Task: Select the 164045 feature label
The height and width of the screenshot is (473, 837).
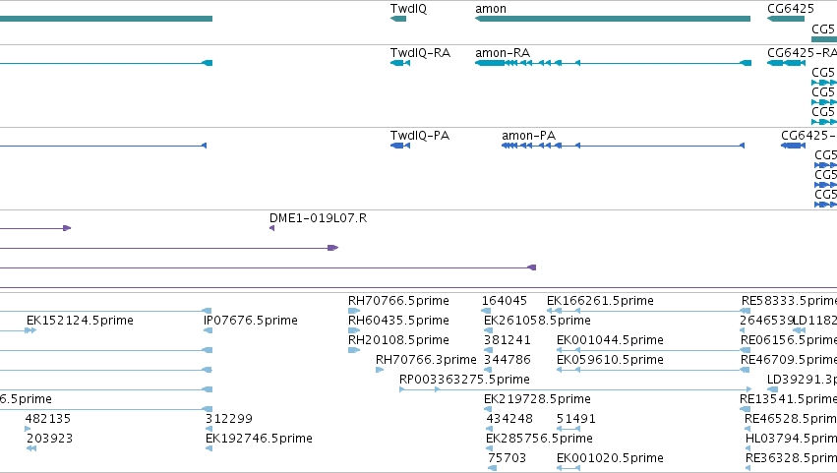Action: 505,301
